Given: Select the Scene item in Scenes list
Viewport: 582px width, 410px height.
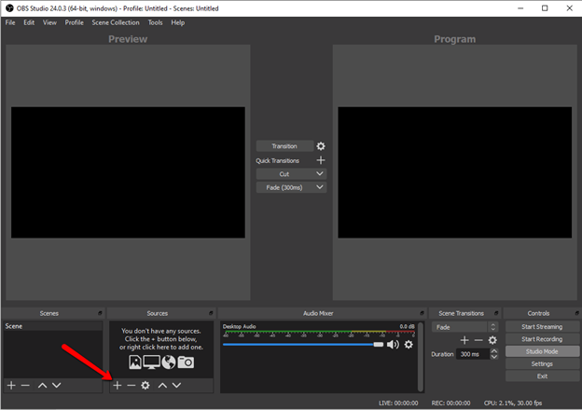Looking at the screenshot, I should click(53, 326).
